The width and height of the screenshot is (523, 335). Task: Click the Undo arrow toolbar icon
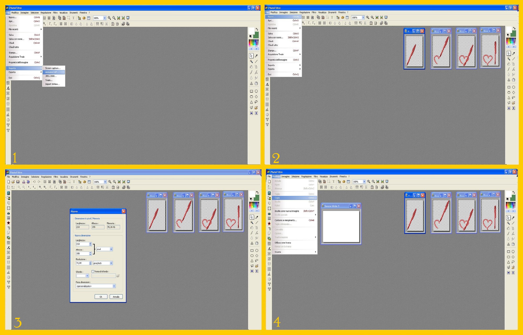coord(34,182)
